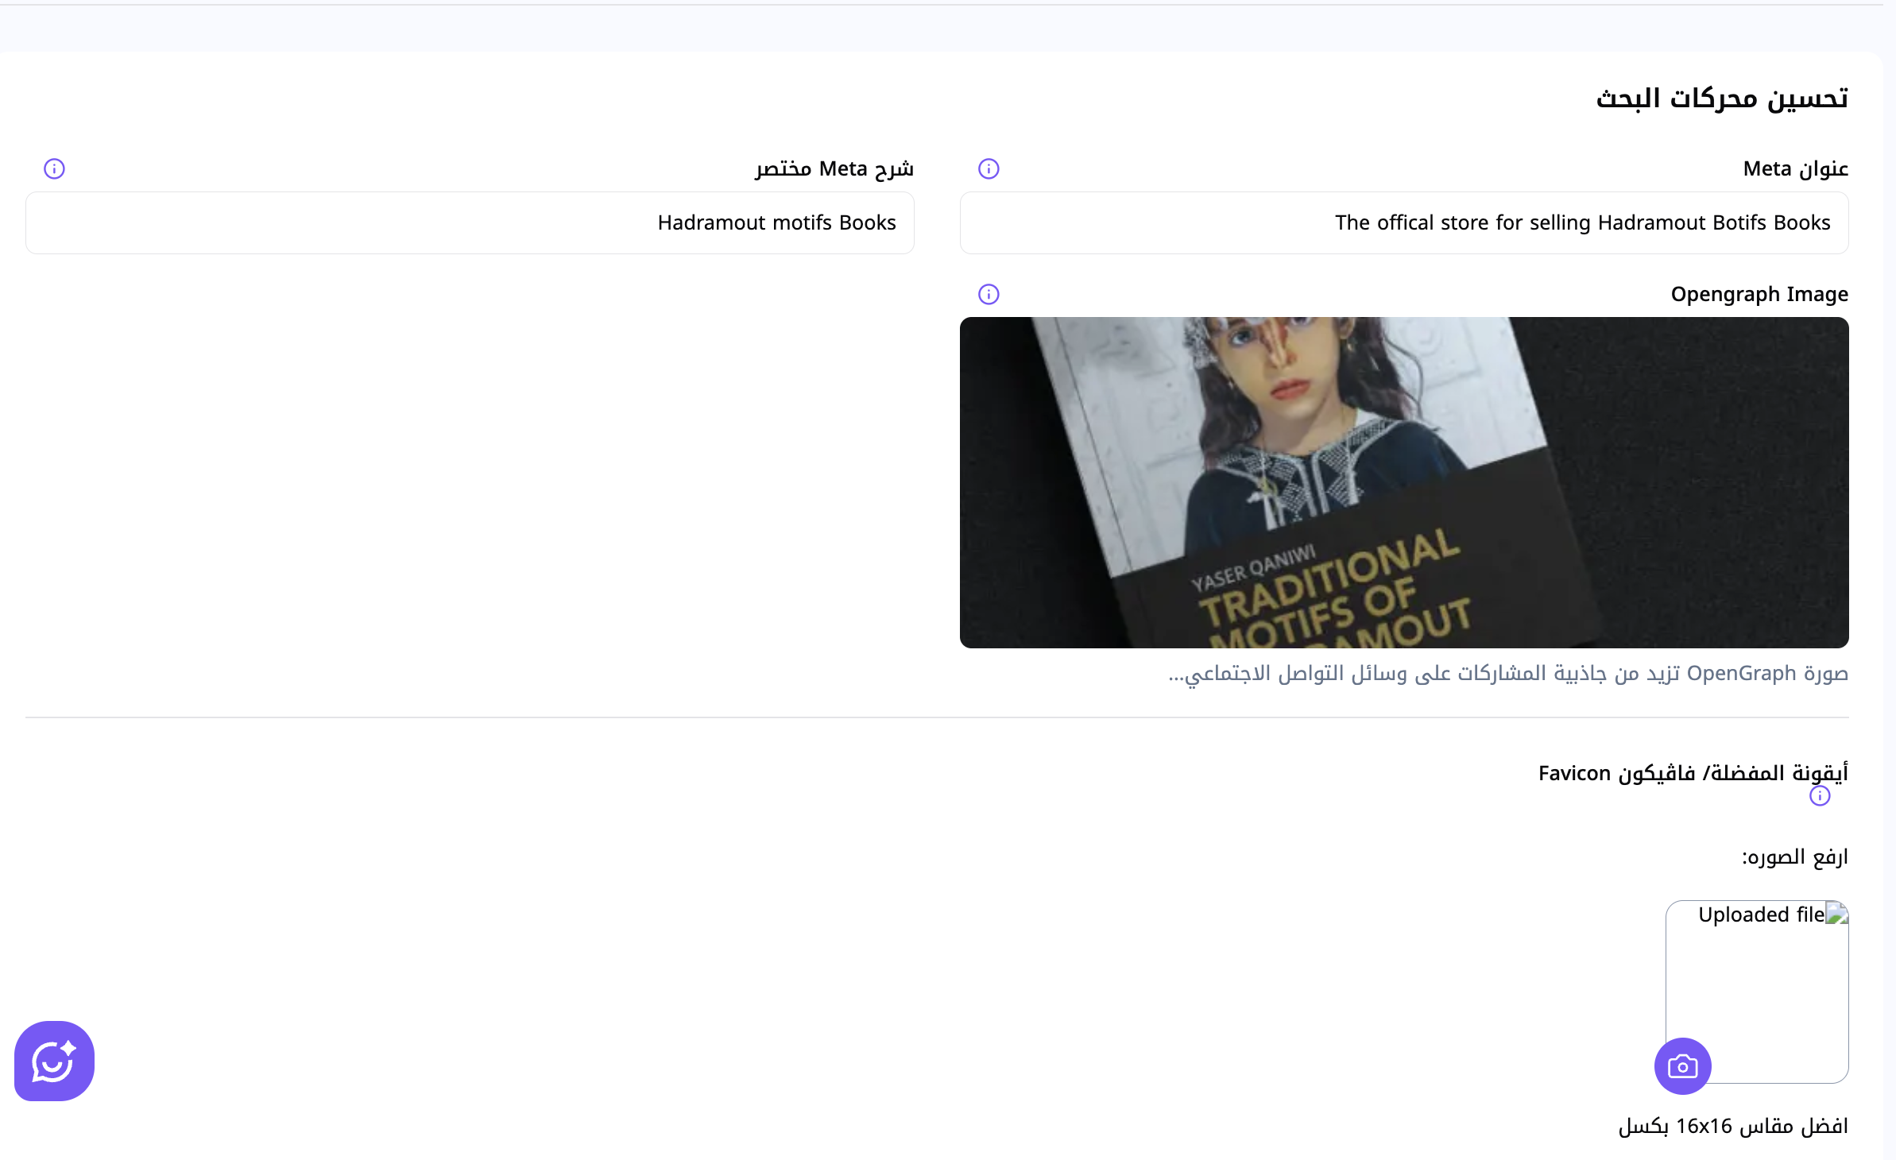Click info icon beside شرح Meta مختصر
The width and height of the screenshot is (1896, 1160).
tap(54, 168)
